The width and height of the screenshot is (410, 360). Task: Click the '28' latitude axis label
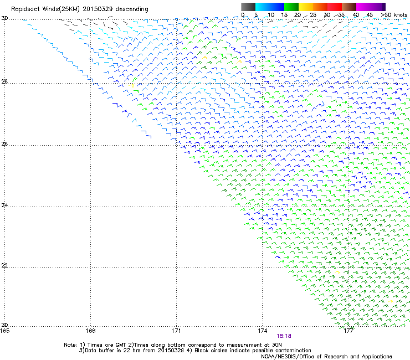(4, 81)
